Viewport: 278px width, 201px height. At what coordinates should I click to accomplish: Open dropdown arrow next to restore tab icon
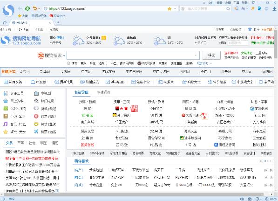[x=39, y=8]
